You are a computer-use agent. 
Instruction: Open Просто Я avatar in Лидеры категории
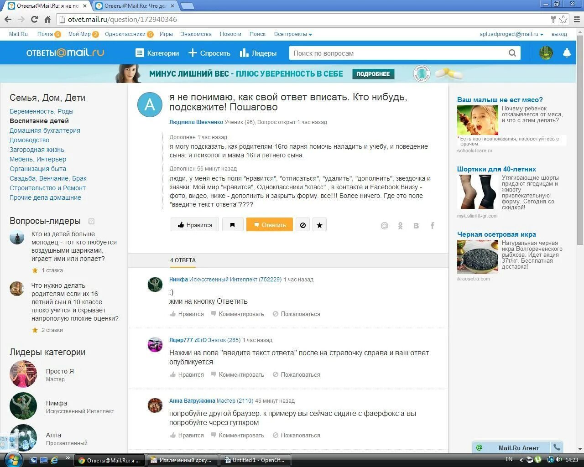pyautogui.click(x=23, y=374)
